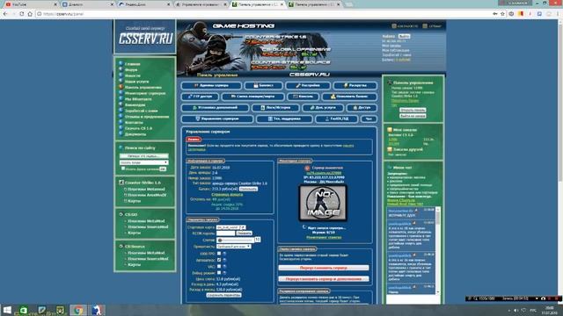Open Карты under Counter-Strike 1.6
The image size is (563, 316).
[x=134, y=201]
